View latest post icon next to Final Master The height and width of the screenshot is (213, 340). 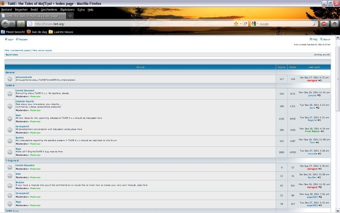point(322,131)
